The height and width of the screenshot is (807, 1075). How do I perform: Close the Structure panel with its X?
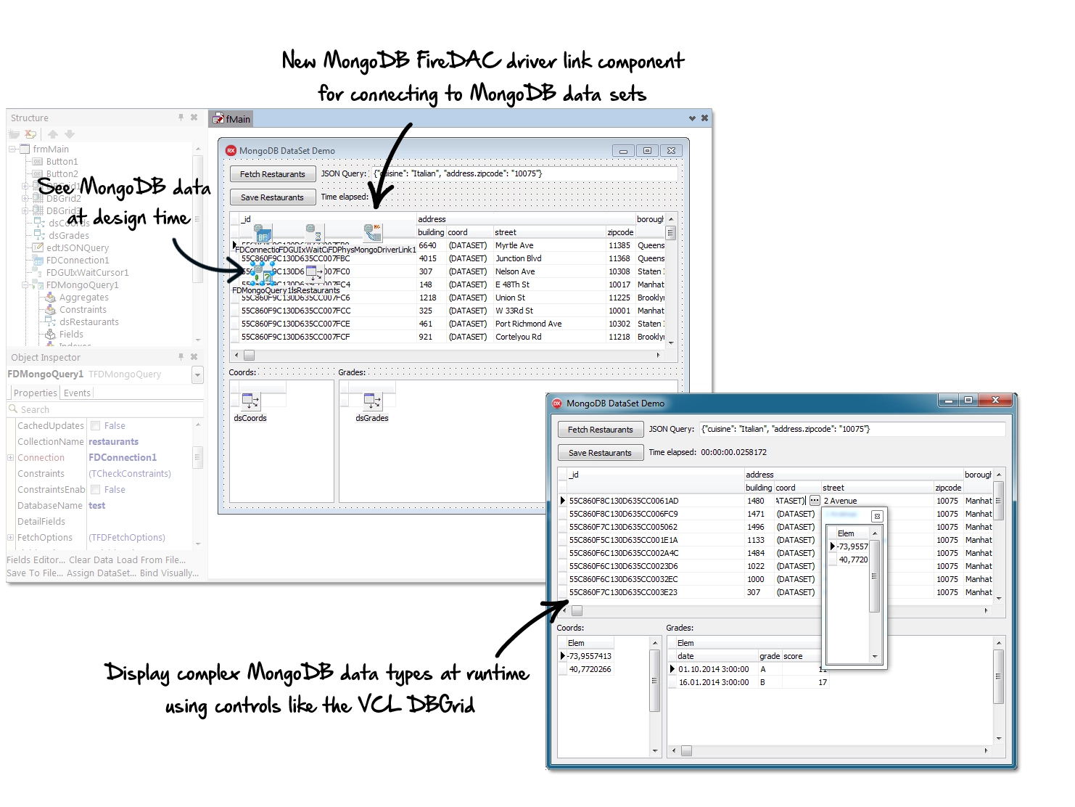[x=194, y=117]
